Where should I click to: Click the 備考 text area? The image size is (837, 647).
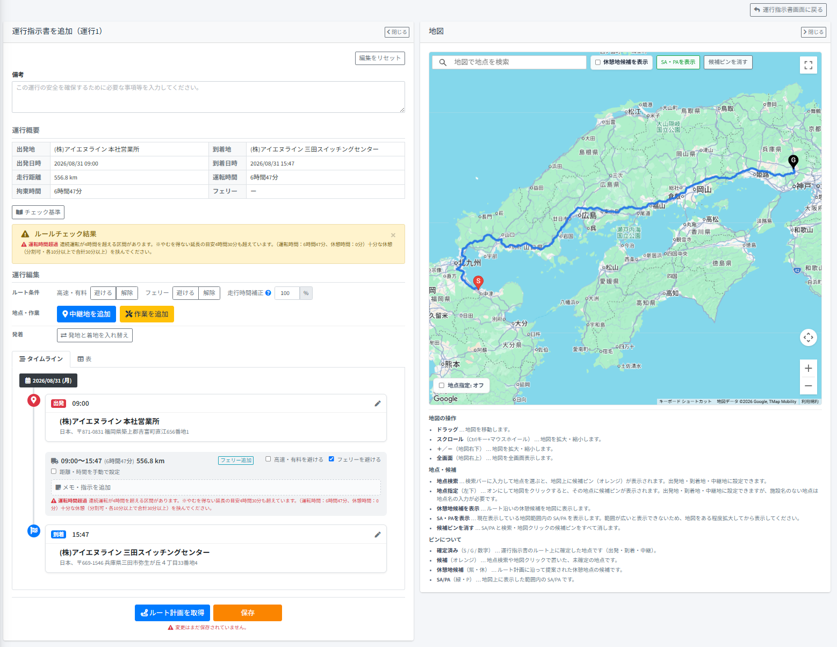coord(208,97)
